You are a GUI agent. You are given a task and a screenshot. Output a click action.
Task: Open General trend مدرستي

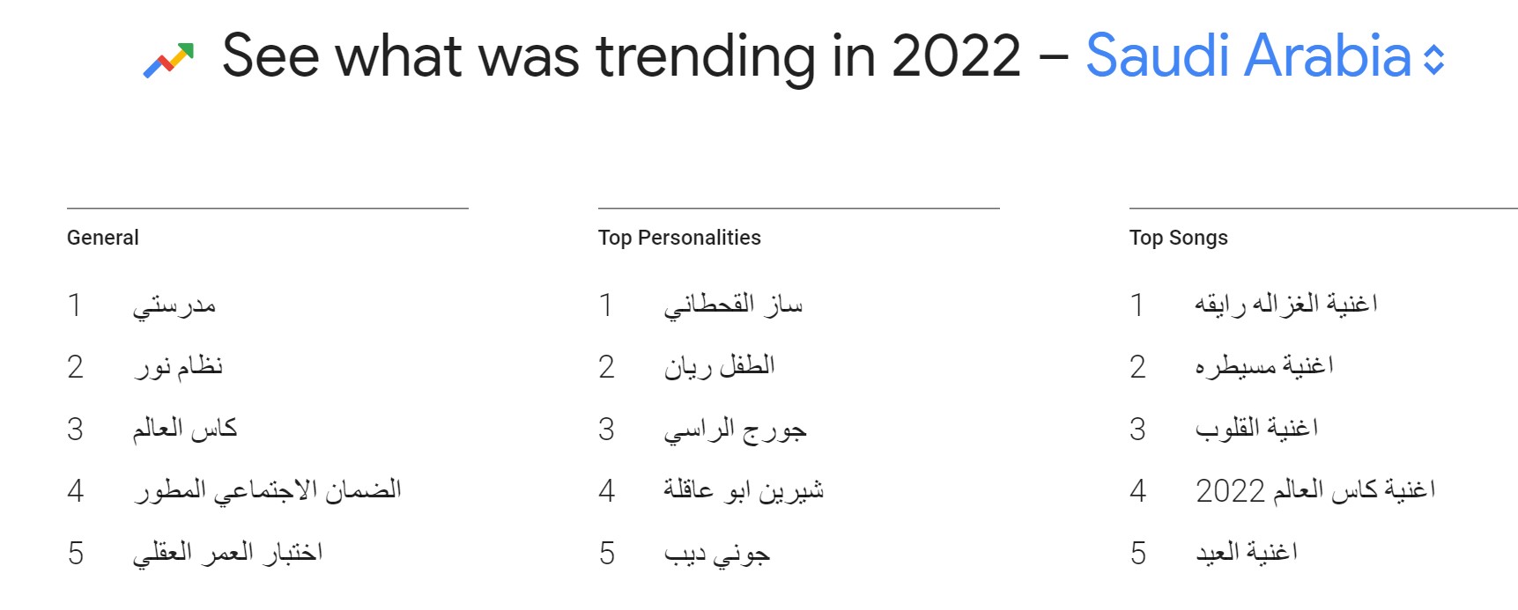tap(174, 305)
